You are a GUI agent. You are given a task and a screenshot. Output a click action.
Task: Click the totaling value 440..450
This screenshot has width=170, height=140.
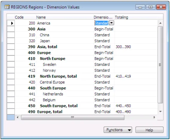[123, 106]
